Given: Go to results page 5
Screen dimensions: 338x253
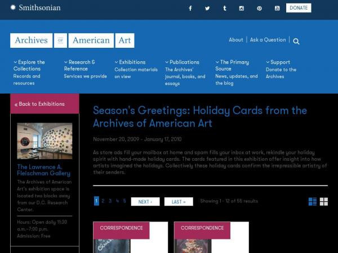Looking at the screenshot, I should 124,201.
